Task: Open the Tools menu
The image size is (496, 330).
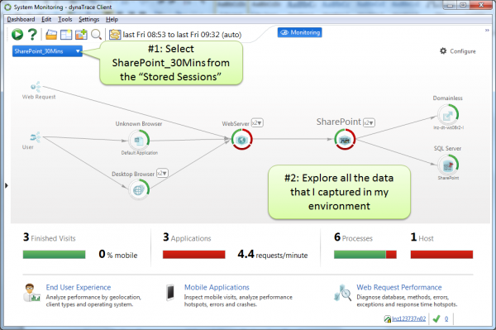Action: coord(64,19)
